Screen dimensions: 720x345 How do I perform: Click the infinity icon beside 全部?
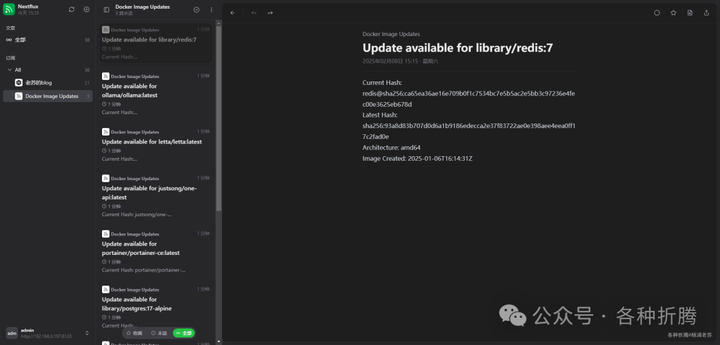9,40
